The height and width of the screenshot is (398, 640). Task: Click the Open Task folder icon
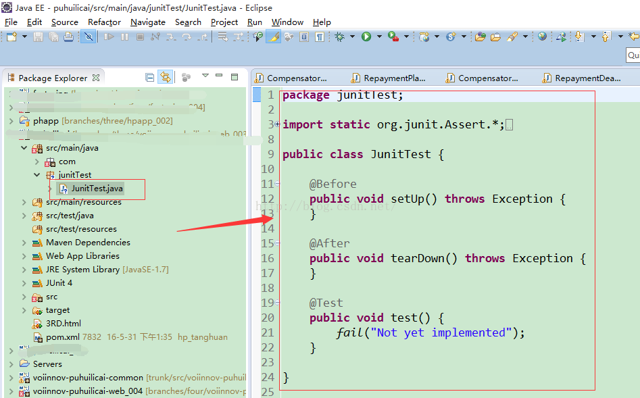tap(495, 36)
